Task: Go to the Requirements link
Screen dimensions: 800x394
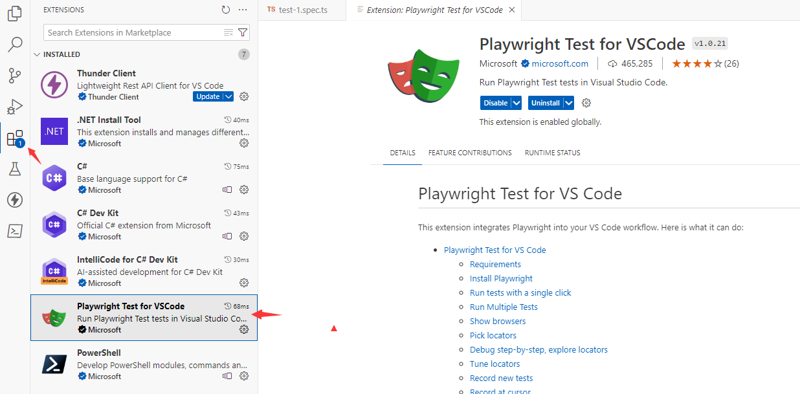Action: click(495, 264)
